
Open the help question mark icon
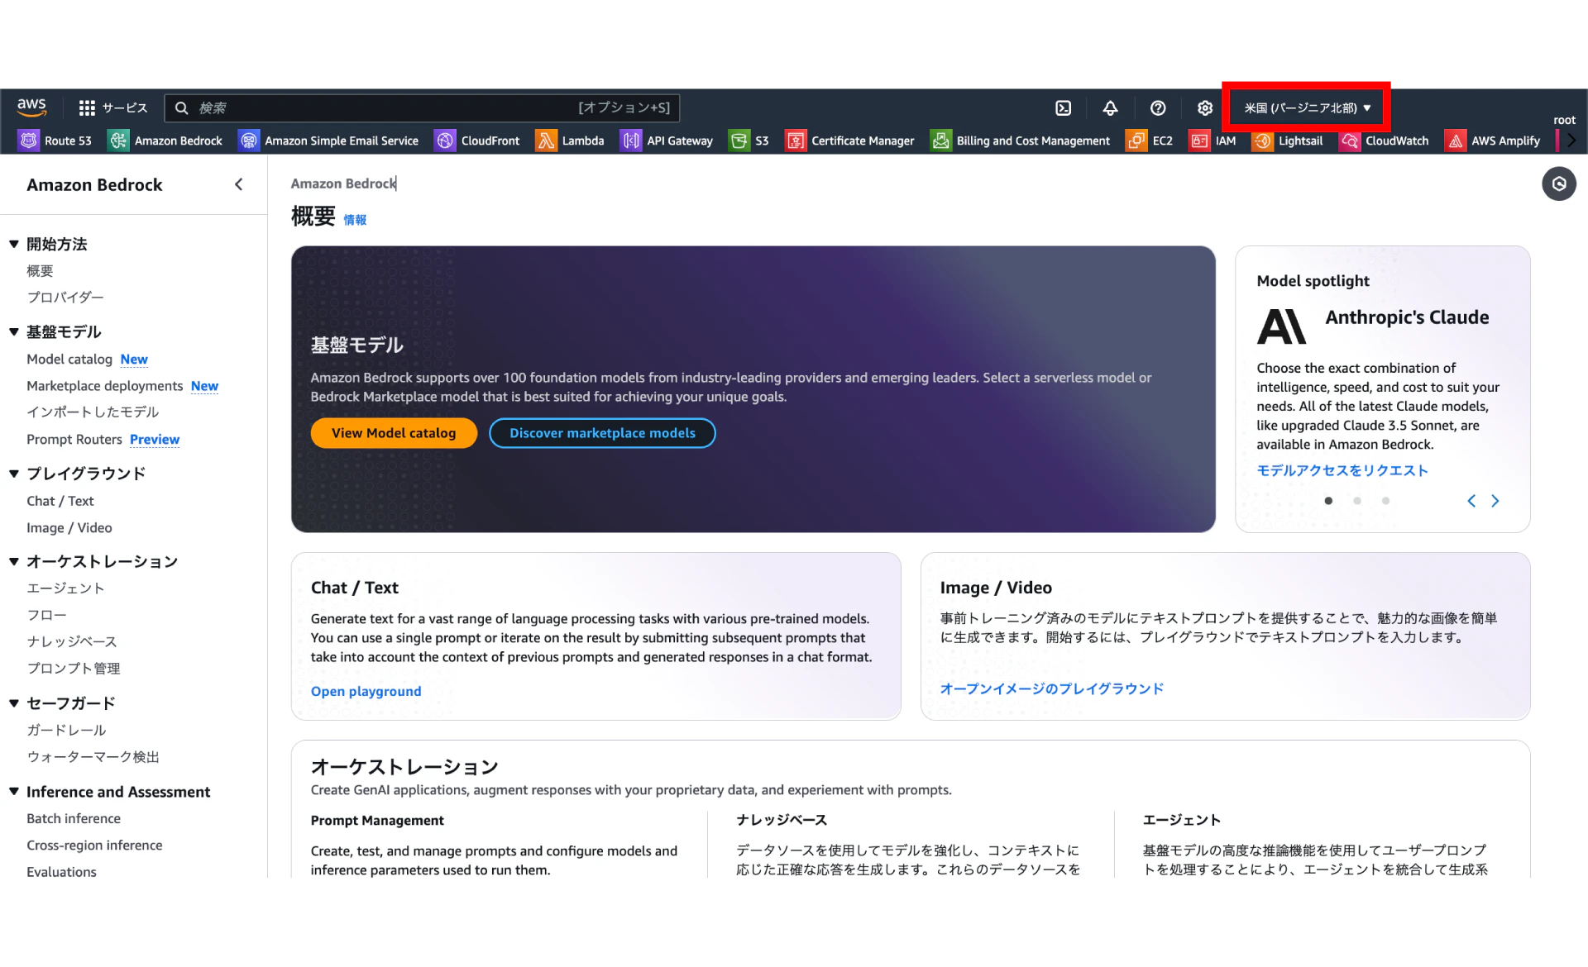[x=1158, y=107]
